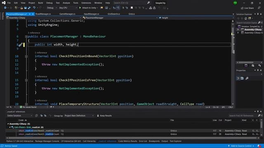This screenshot has width=264, height=148.
Task: Collapse the Assembly-CSharp (6) results group
Action: (x=8, y=124)
